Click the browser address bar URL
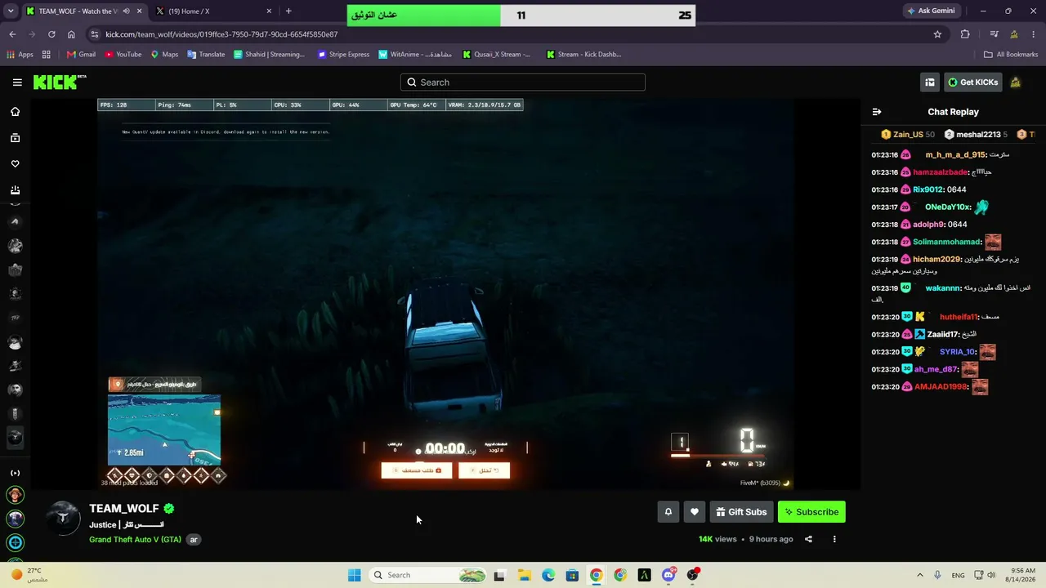The width and height of the screenshot is (1046, 588). (x=221, y=34)
